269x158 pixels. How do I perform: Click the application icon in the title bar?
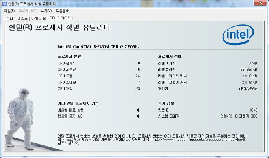(4, 4)
